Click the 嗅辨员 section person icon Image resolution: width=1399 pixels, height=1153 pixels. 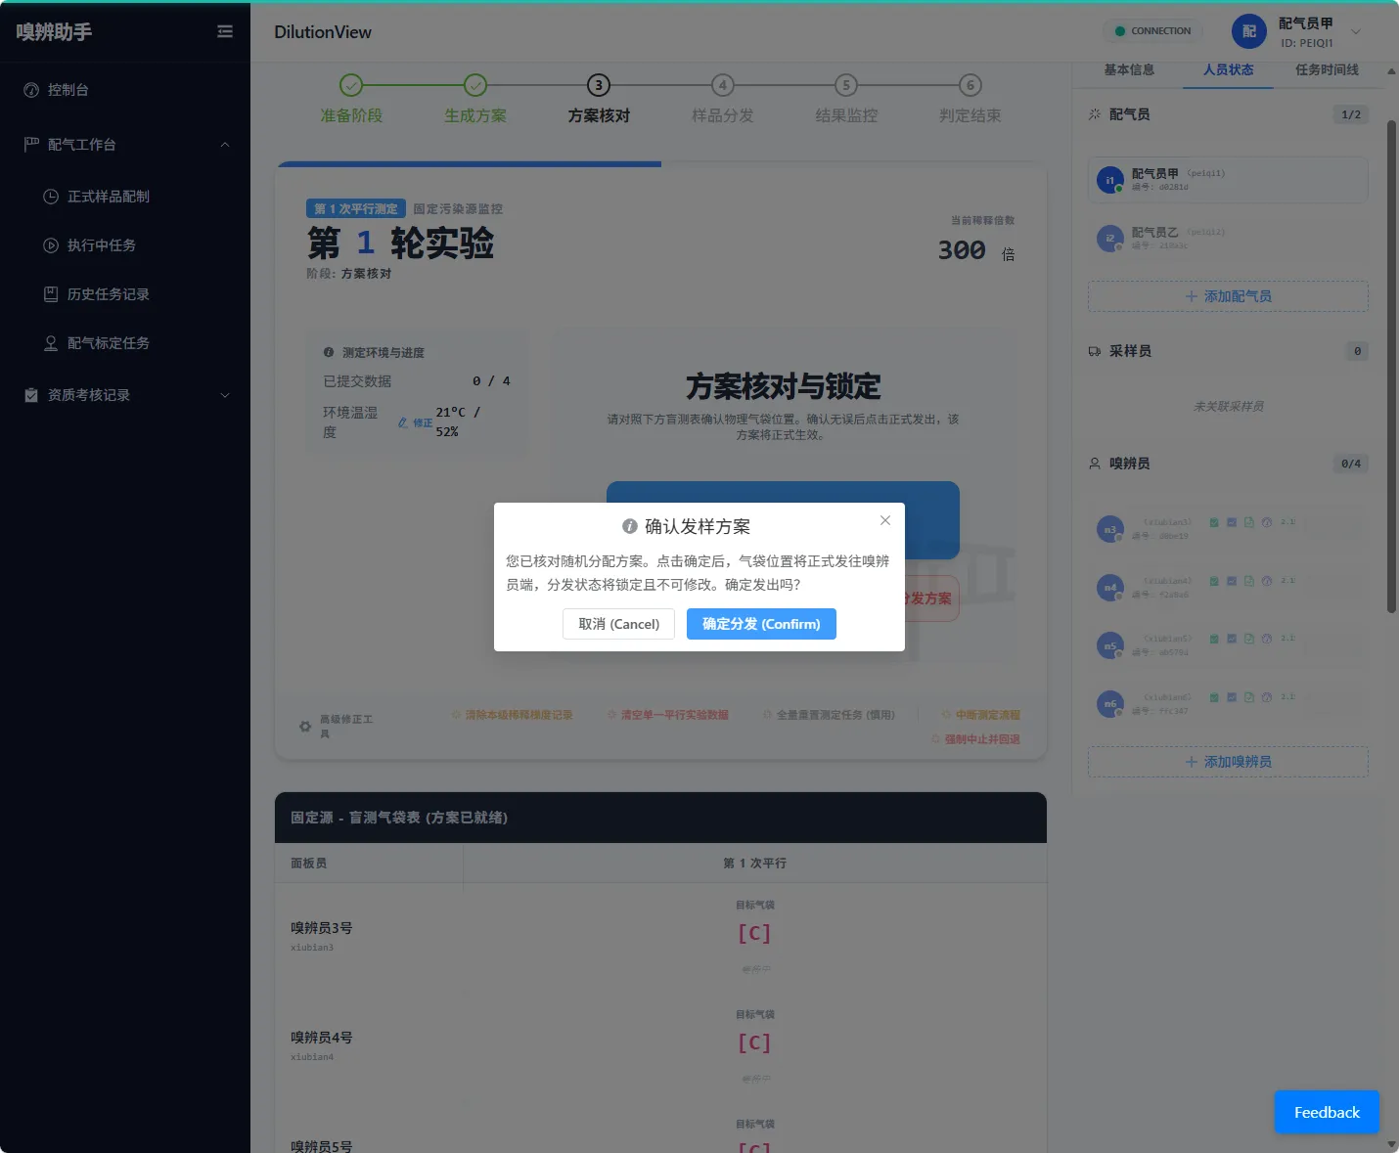pos(1095,464)
